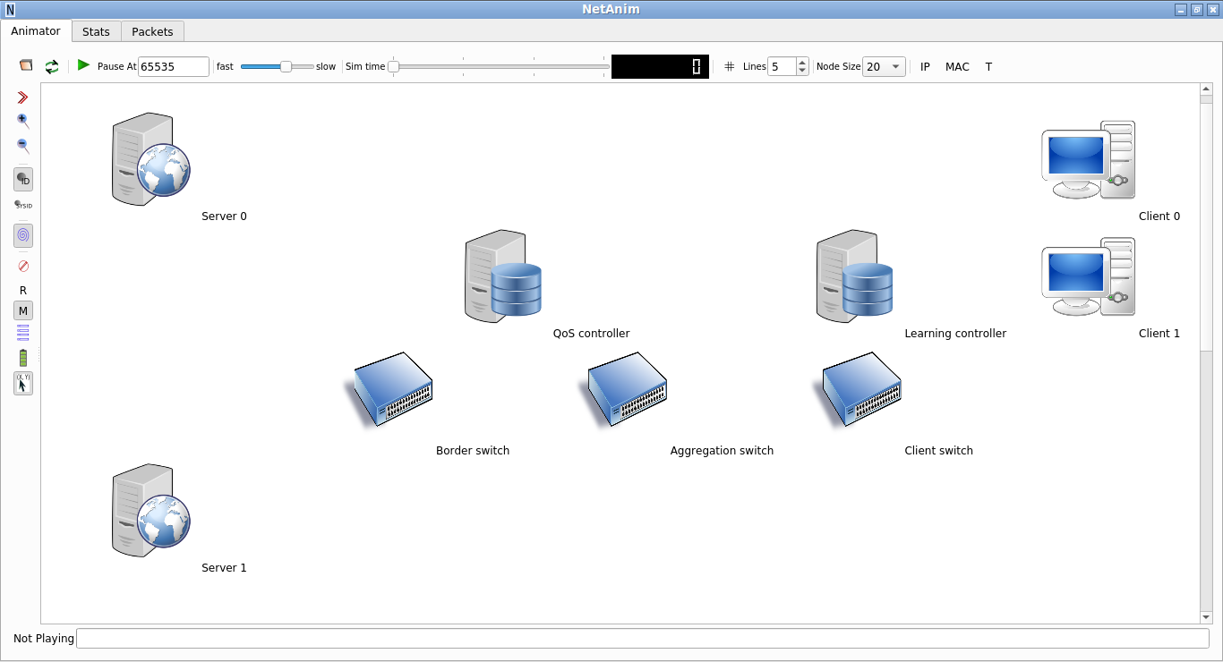Increase the Lines value with the up arrow
The width and height of the screenshot is (1223, 662).
click(x=802, y=62)
